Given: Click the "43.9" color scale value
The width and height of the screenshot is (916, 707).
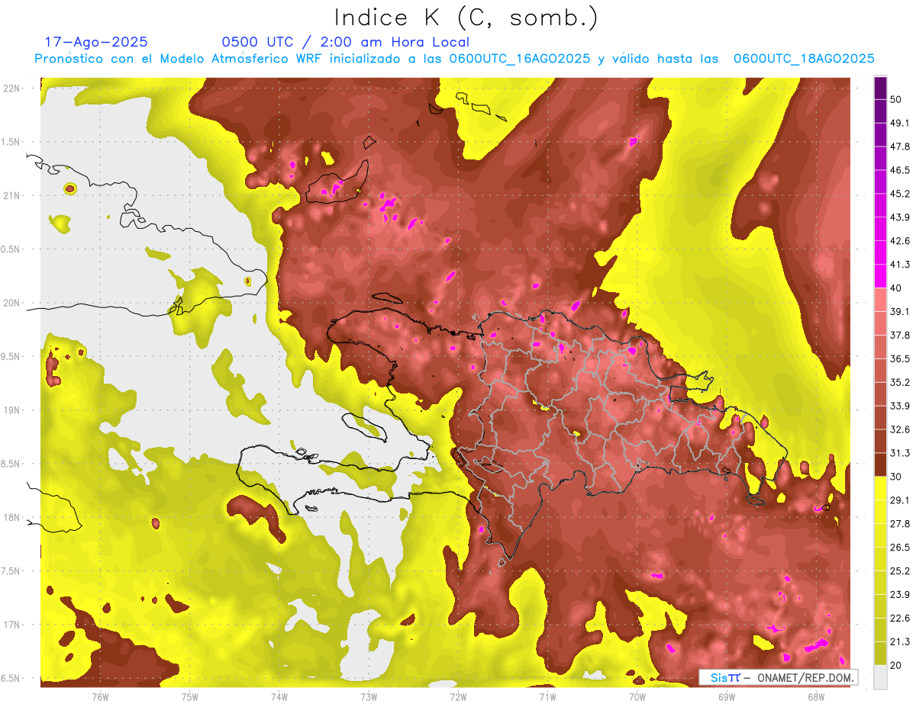Looking at the screenshot, I should 900,217.
